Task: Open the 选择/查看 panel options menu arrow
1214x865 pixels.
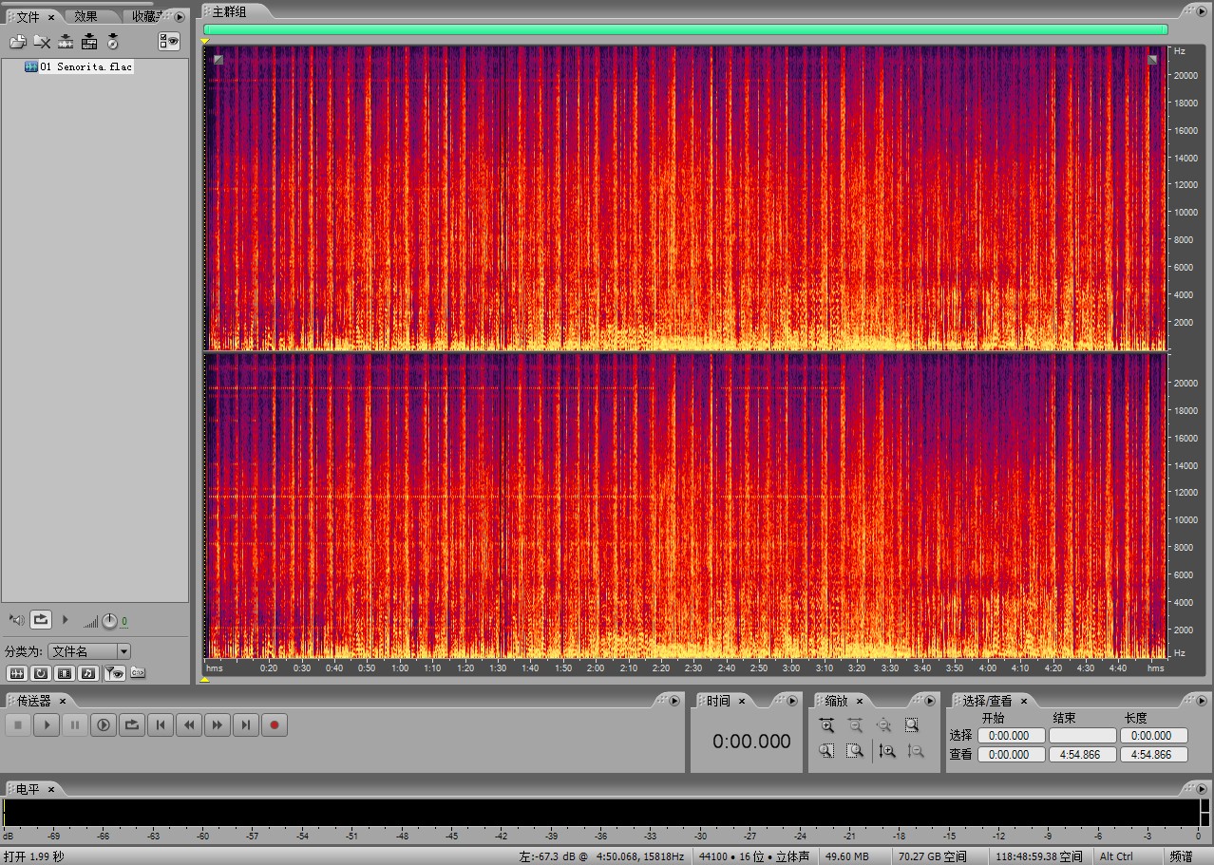Action: [1201, 701]
